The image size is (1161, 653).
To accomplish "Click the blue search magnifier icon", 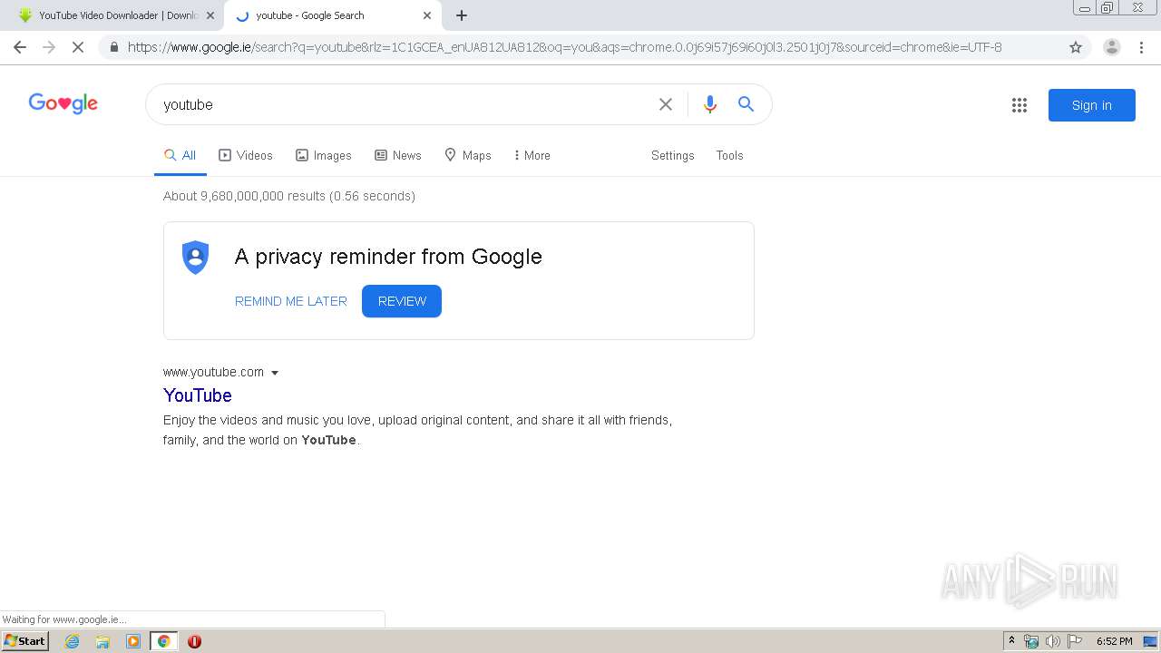I will click(x=746, y=104).
